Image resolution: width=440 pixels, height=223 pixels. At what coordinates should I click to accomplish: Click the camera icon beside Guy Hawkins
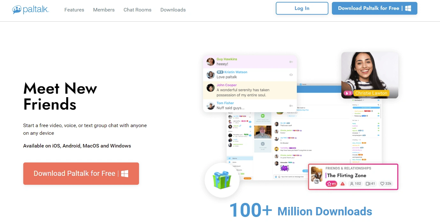point(291,62)
